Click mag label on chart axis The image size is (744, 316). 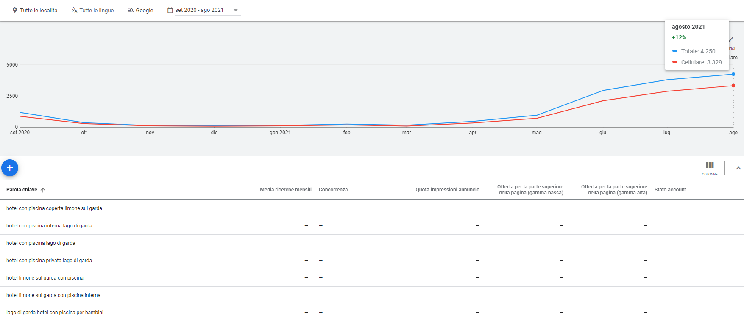tap(537, 133)
